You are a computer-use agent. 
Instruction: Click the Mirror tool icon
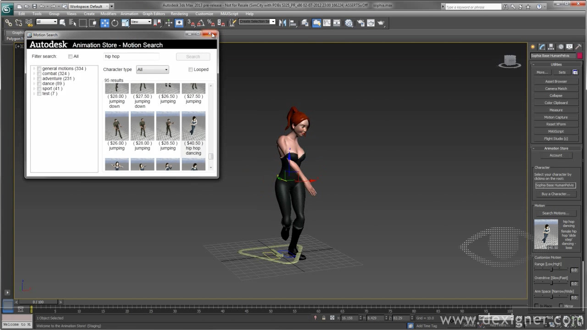click(282, 22)
